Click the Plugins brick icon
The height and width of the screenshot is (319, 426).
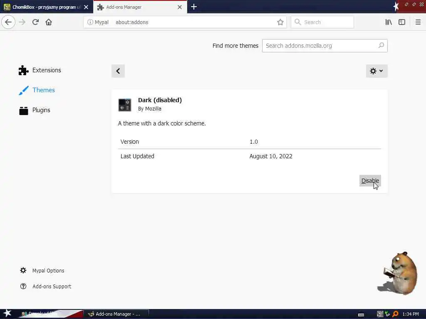[x=24, y=110]
